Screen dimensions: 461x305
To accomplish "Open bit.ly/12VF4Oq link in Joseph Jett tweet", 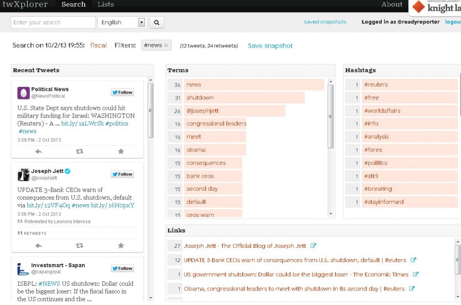I will (x=48, y=205).
